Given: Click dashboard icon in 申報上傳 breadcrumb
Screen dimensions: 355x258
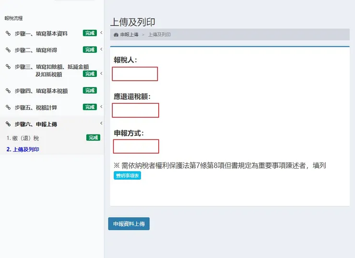Looking at the screenshot, I should point(116,35).
